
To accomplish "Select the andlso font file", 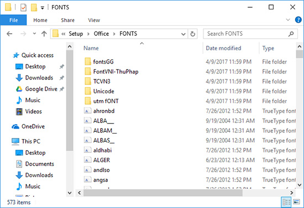I will [x=97, y=170].
